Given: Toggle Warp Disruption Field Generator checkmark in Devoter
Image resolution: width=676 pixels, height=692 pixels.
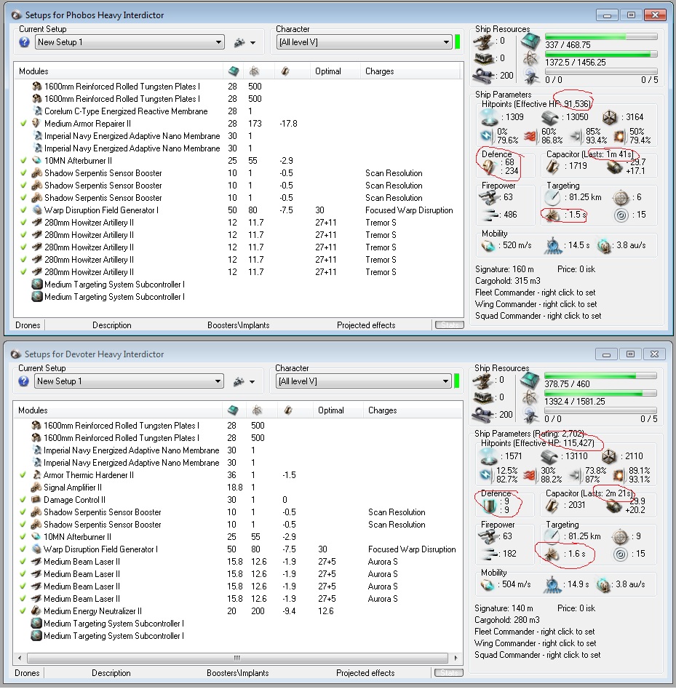Looking at the screenshot, I should (23, 549).
